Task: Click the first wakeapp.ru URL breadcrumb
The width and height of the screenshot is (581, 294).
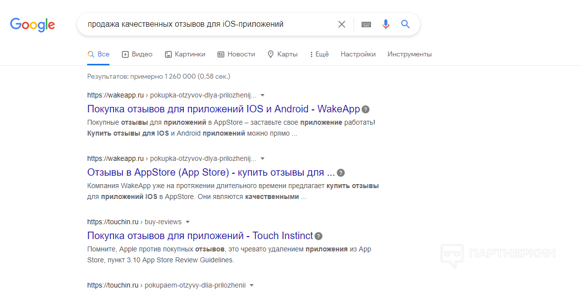Action: (x=171, y=96)
